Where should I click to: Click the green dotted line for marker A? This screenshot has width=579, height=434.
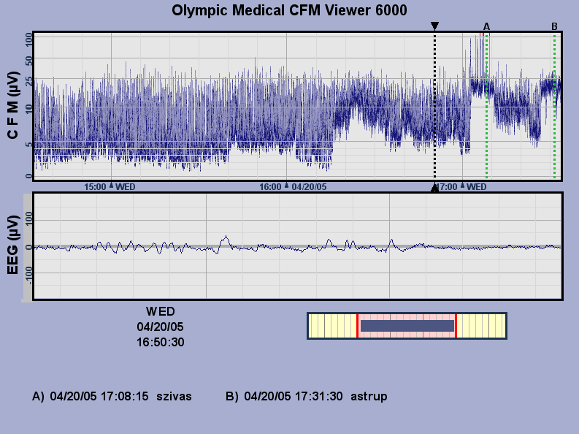(x=487, y=107)
